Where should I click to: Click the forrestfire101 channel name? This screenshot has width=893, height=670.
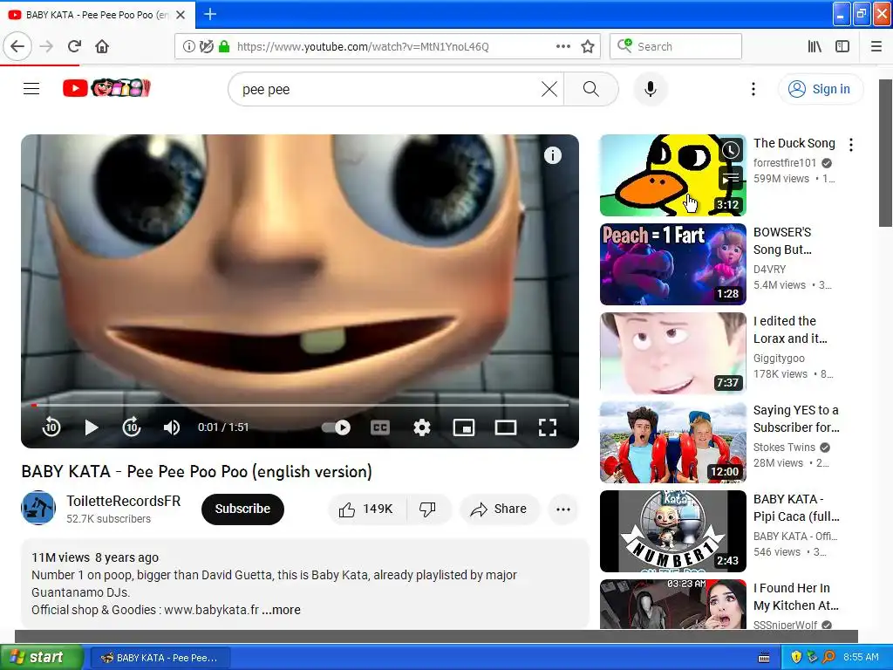(x=784, y=163)
